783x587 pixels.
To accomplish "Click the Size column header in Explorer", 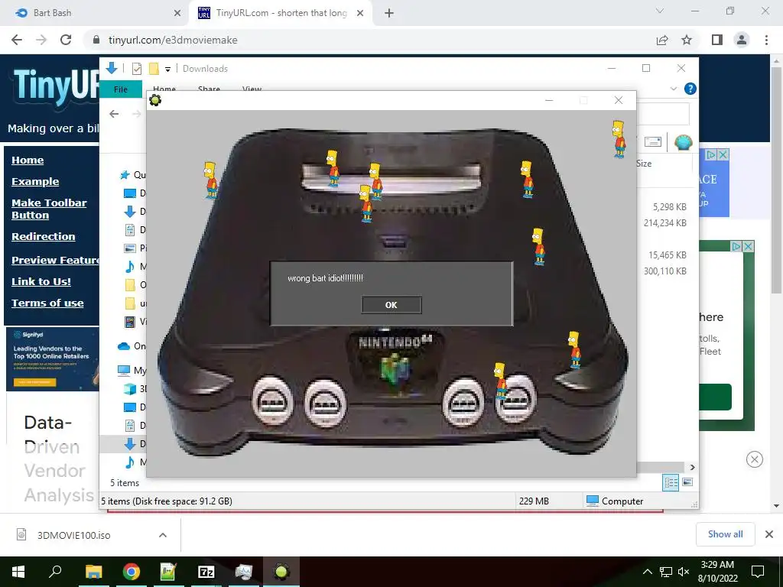I will 644,164.
